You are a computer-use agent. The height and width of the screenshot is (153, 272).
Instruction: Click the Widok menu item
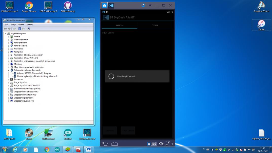tap(21, 25)
